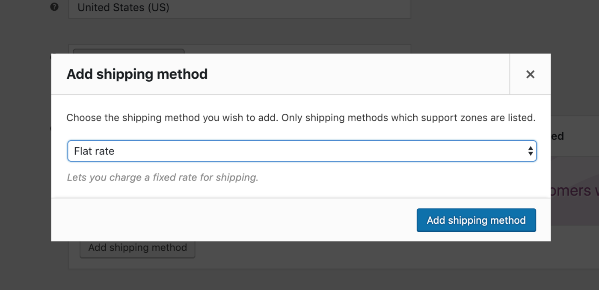Screen dimensions: 599x290
Task: Click the Add shipping method dialog title
Action: click(x=137, y=74)
